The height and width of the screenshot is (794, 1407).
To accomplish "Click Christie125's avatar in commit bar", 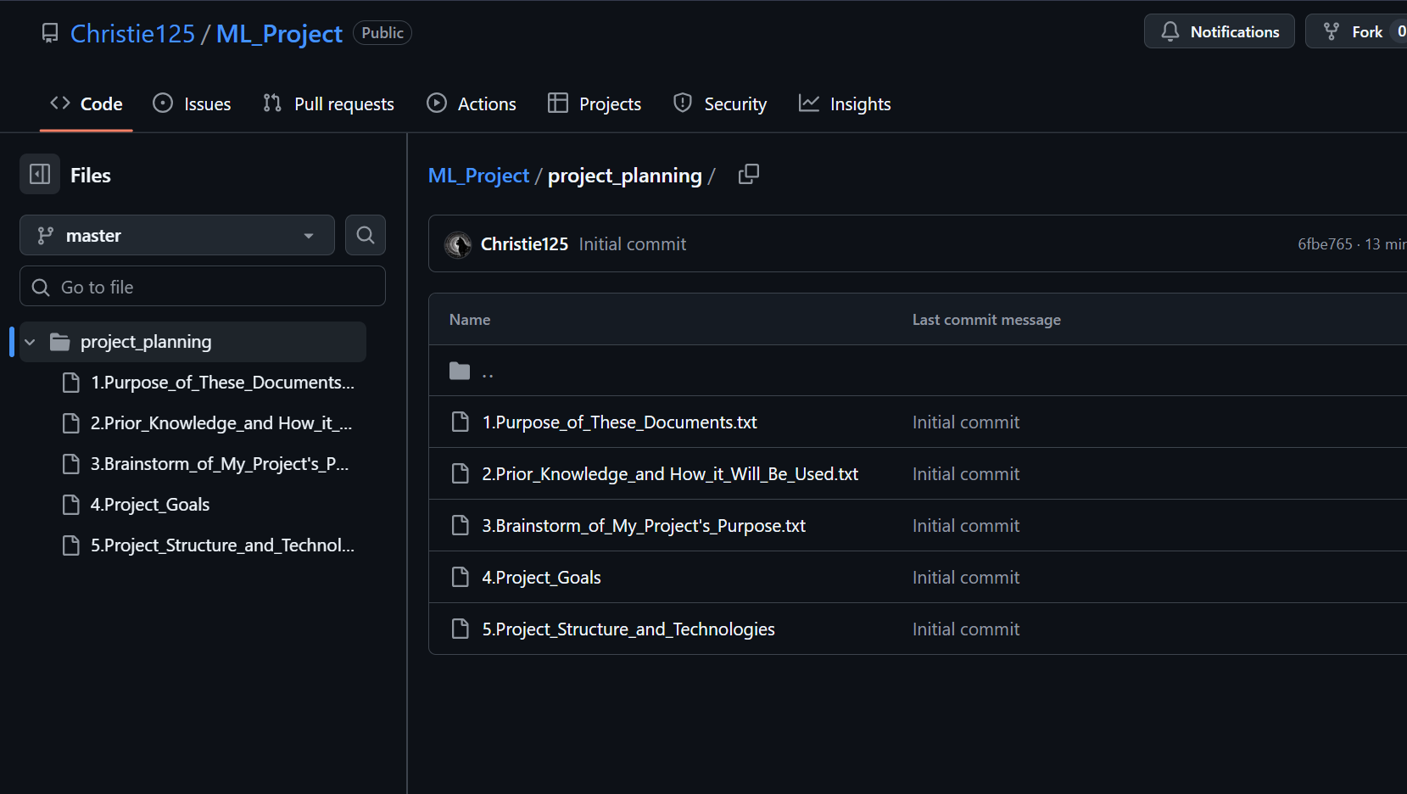I will (x=458, y=244).
